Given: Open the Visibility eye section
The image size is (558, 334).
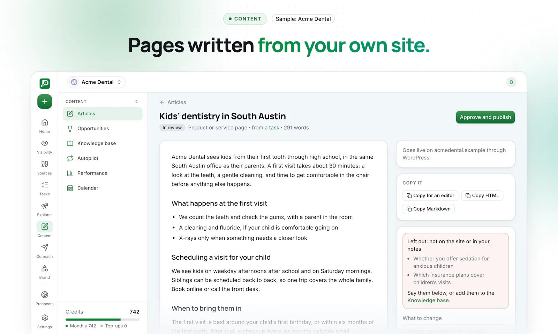Looking at the screenshot, I should [x=45, y=147].
